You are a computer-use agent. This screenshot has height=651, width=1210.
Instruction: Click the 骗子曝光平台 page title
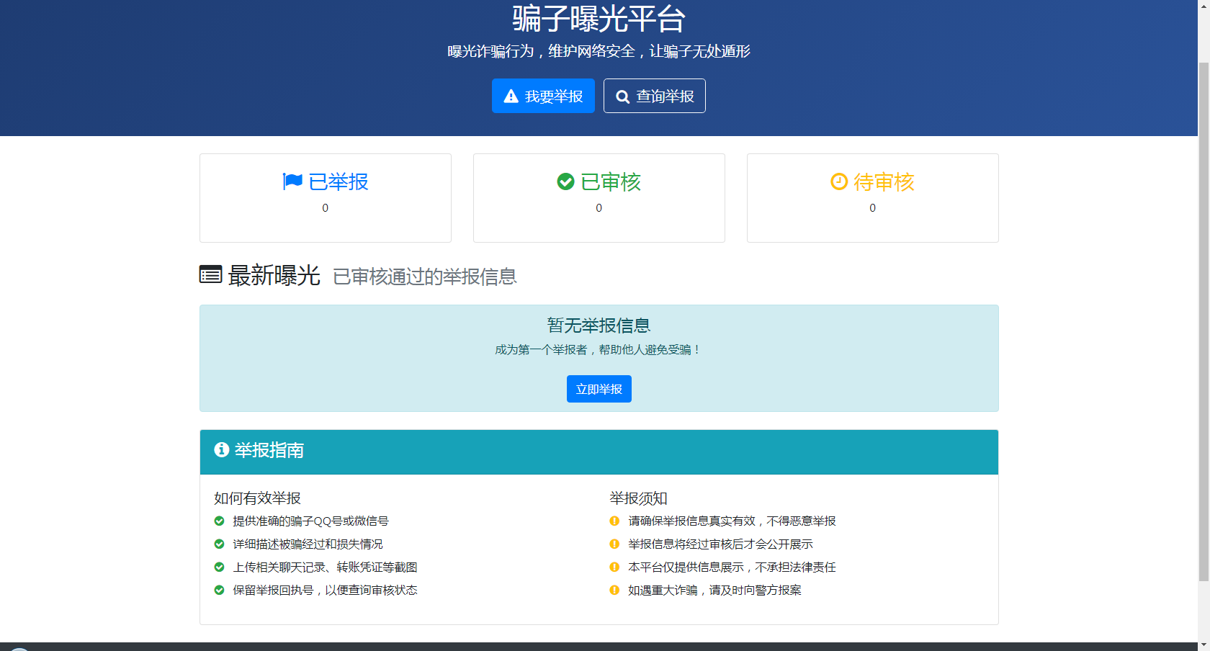[x=599, y=19]
